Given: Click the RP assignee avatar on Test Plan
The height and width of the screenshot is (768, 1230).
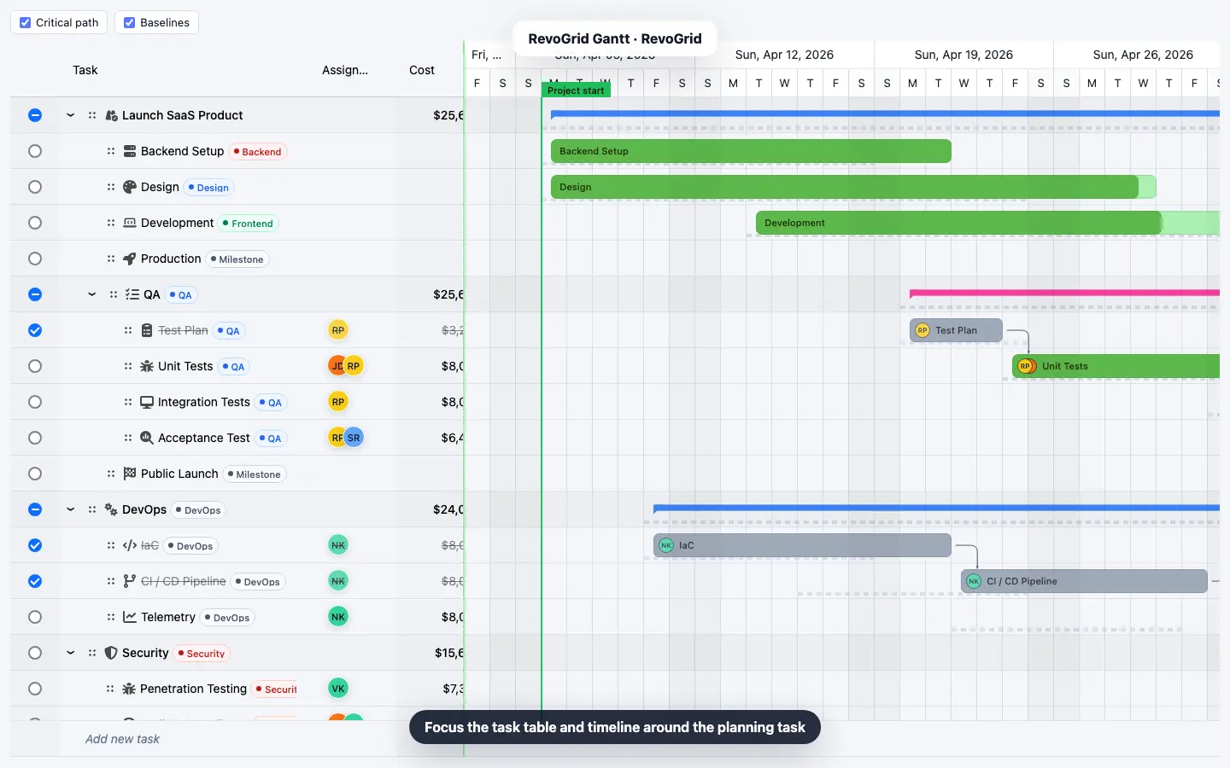Looking at the screenshot, I should [338, 330].
